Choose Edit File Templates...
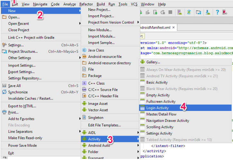Image resolution: width=233 pixels, height=164 pixels. (x=110, y=125)
